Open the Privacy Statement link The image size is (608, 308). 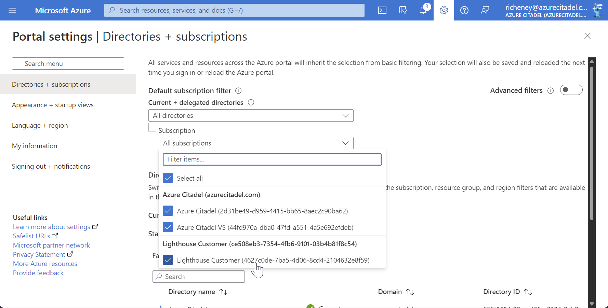(x=39, y=254)
